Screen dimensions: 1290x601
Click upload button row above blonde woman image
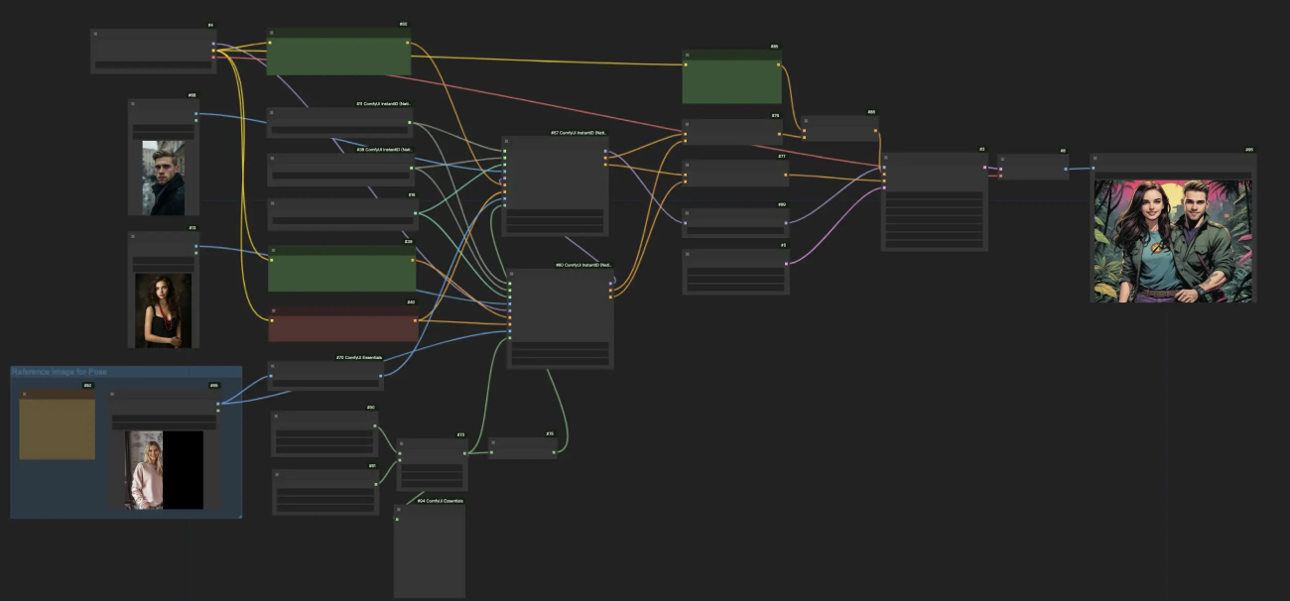click(163, 424)
